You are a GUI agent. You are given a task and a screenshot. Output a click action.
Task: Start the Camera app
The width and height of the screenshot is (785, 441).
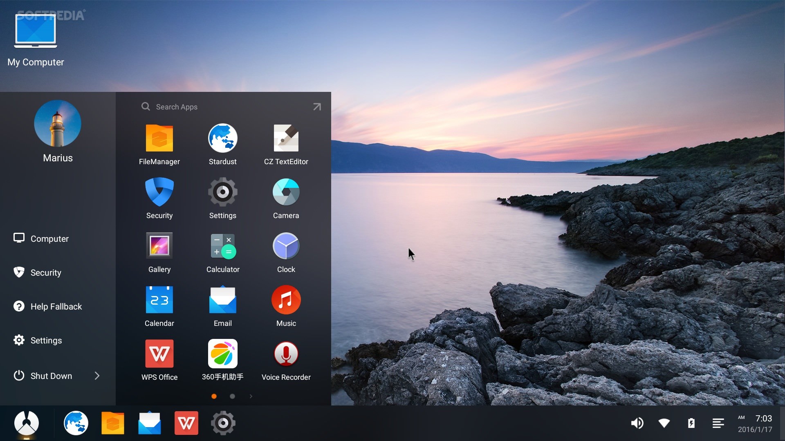286,192
